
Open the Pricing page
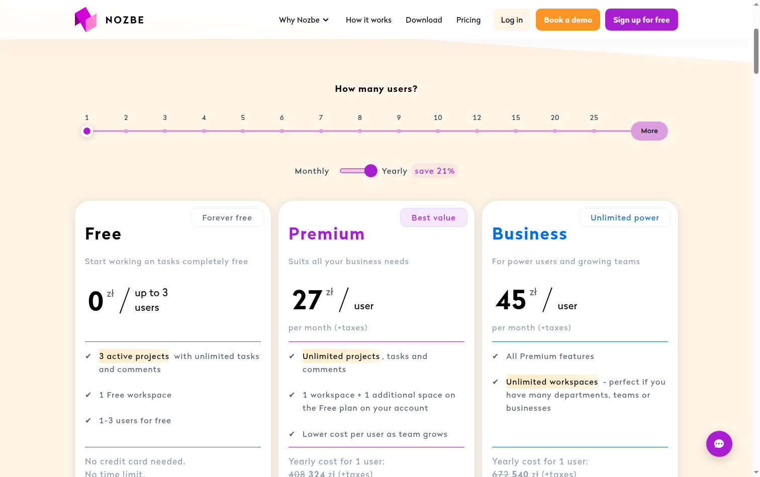[468, 20]
